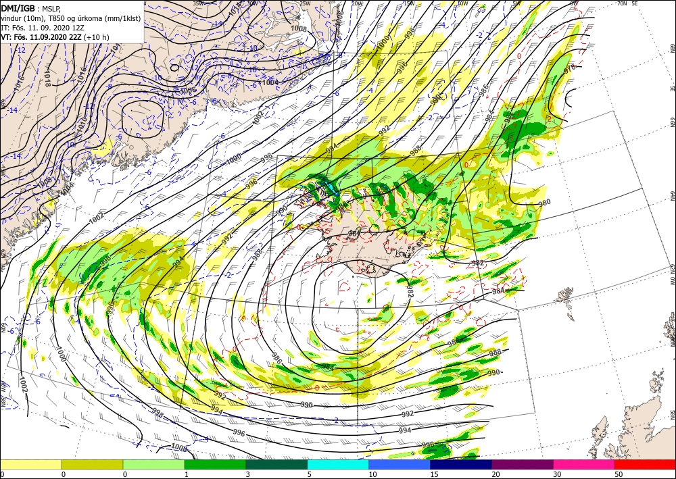Screen dimensions: 676x479
Task: Click the "IT: Fös. 11. 09. 2020 12Z" line
Action: coord(42,27)
